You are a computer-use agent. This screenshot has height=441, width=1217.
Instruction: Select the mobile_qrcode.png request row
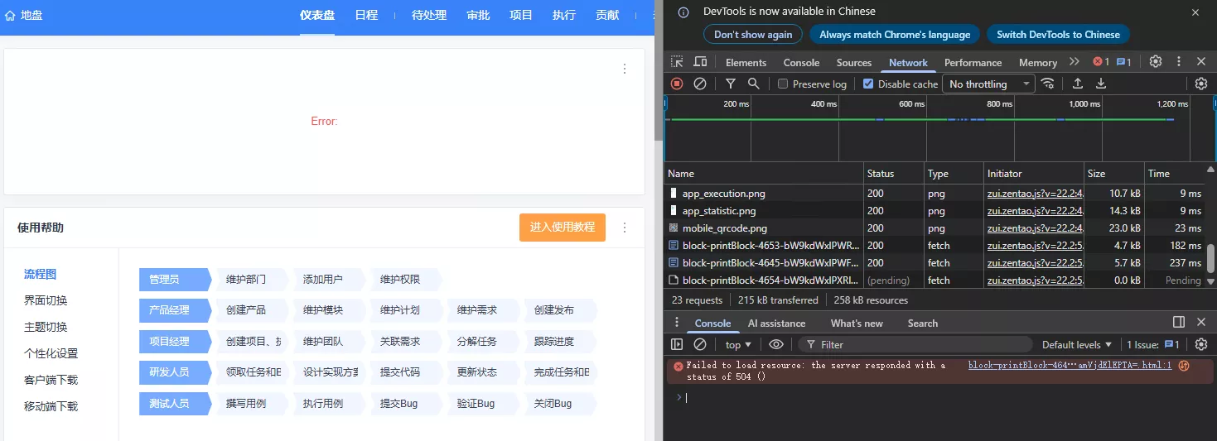click(935, 228)
